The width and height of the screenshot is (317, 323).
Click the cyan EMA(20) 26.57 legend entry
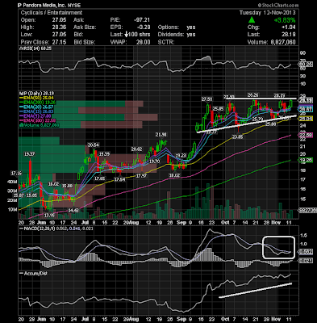[35, 107]
